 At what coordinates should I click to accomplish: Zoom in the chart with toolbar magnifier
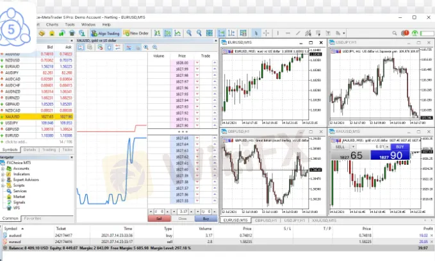tap(189, 33)
